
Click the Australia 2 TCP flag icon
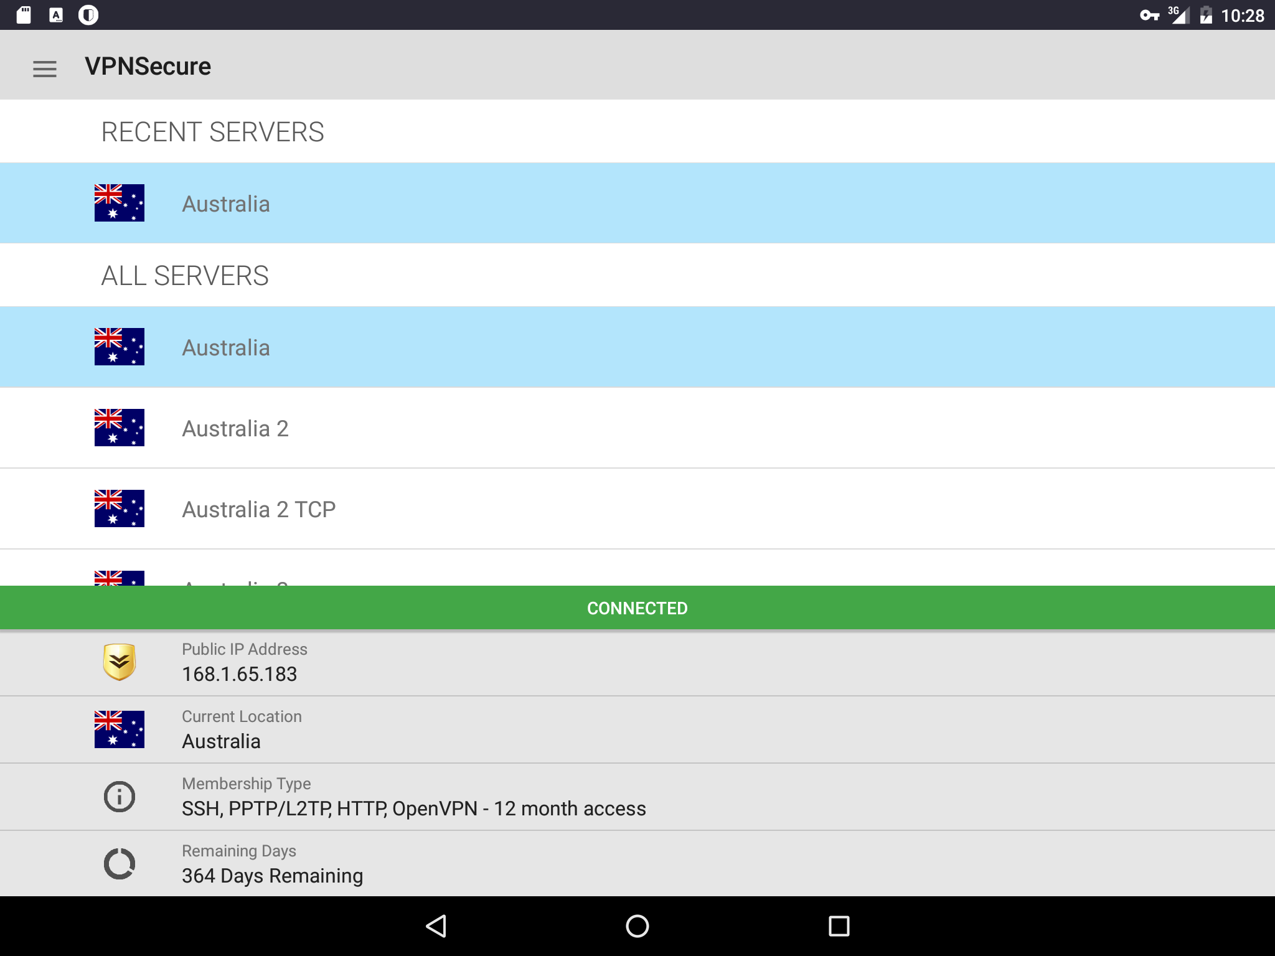tap(120, 508)
